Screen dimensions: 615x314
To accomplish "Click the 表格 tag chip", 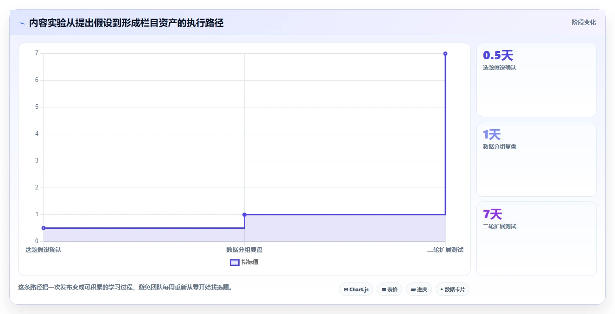I will [x=389, y=289].
